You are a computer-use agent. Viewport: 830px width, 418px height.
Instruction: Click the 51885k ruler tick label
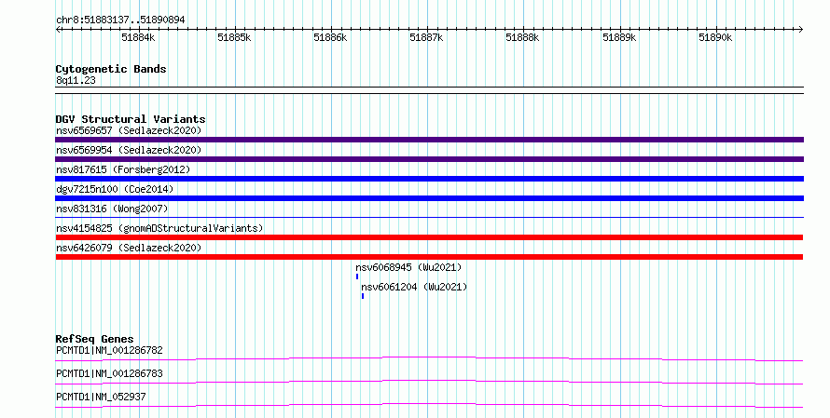click(234, 37)
